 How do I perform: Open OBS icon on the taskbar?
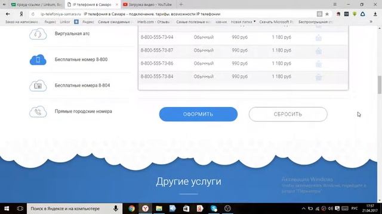point(227,209)
